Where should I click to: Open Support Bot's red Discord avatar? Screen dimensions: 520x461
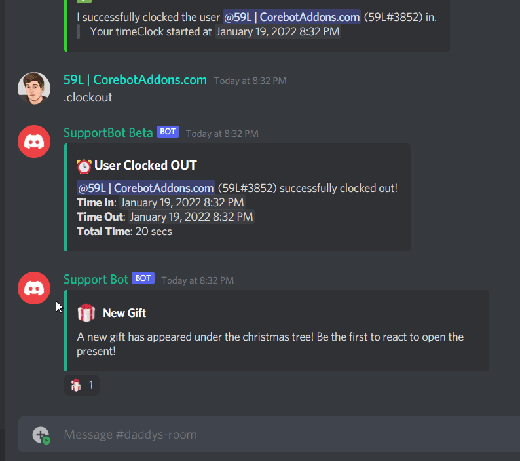[x=34, y=288]
